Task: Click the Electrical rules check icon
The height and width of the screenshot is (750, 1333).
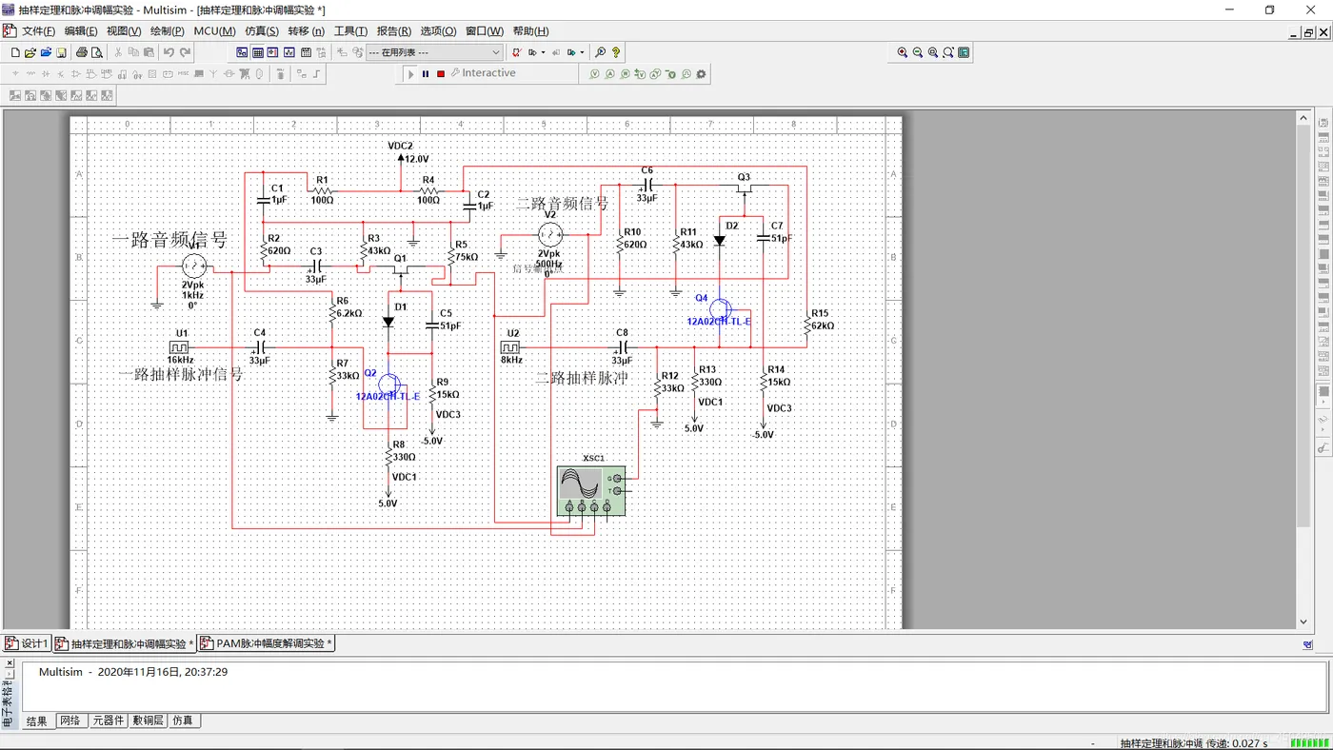Action: (517, 52)
